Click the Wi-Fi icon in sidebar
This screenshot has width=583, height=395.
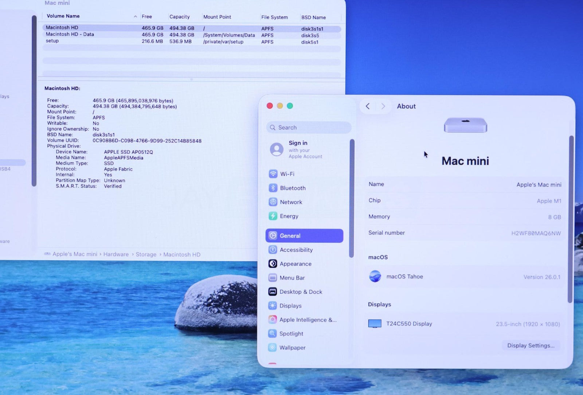(273, 174)
